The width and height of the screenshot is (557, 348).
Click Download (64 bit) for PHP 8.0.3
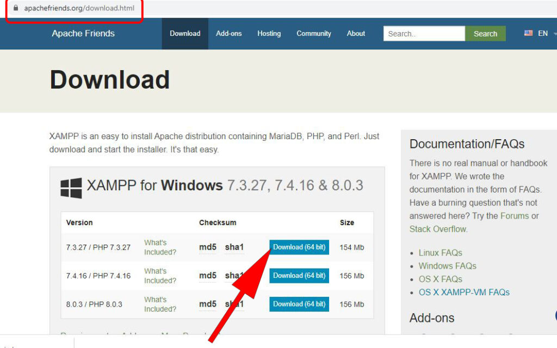pyautogui.click(x=299, y=304)
